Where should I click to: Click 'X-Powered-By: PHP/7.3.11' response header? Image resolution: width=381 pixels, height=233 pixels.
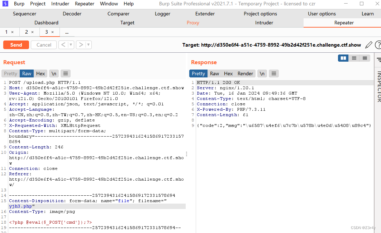point(231,109)
